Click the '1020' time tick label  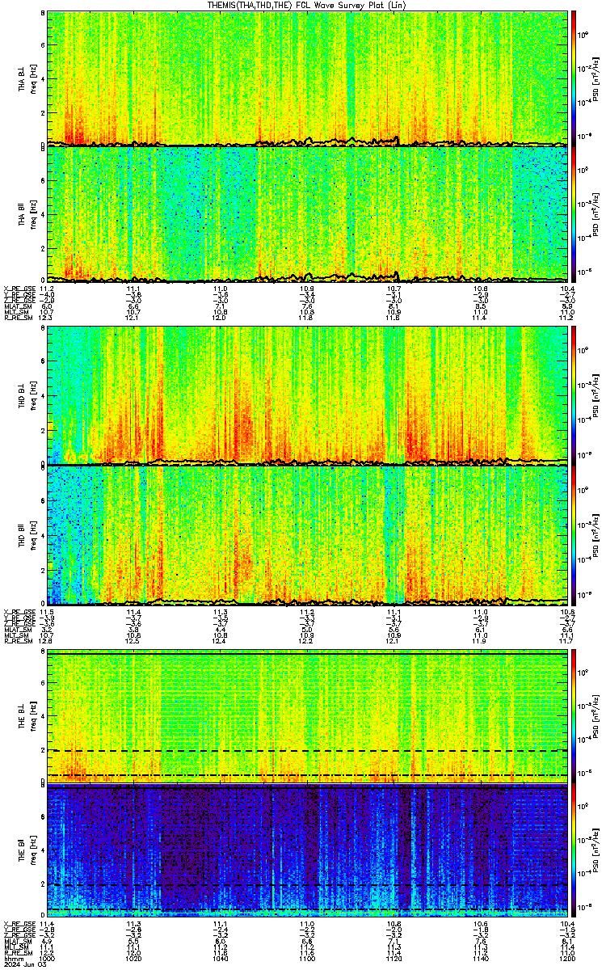pos(133,958)
